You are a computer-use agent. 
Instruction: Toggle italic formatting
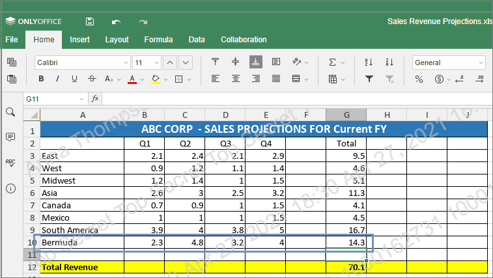pos(57,79)
